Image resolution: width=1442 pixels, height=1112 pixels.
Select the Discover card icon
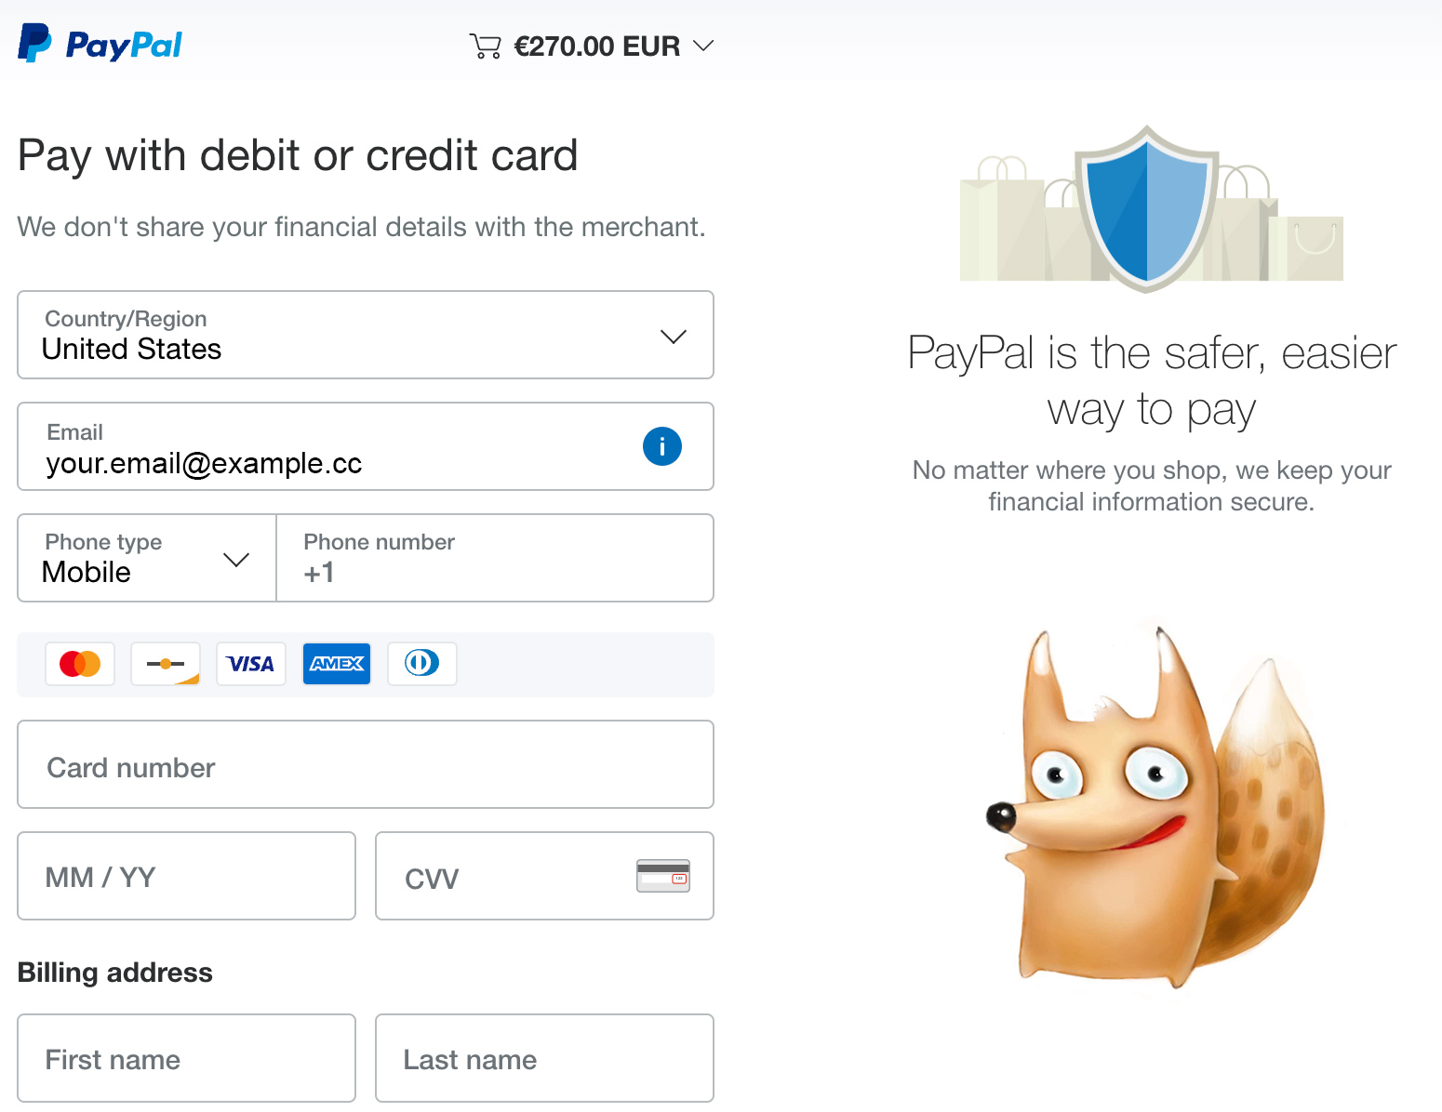(x=166, y=664)
